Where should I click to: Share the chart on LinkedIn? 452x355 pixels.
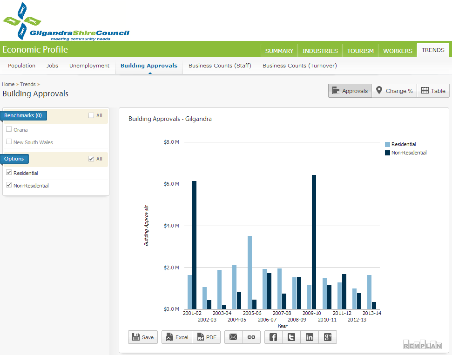click(x=310, y=337)
